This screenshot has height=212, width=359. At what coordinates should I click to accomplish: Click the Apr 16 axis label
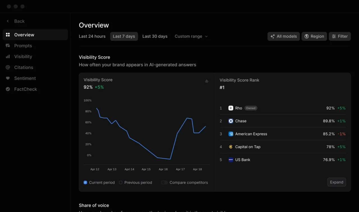click(163, 169)
